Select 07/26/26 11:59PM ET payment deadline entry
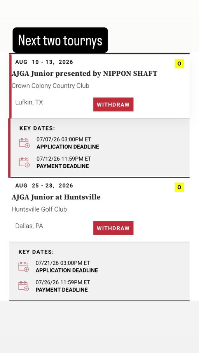This screenshot has height=353, width=199. click(63, 286)
